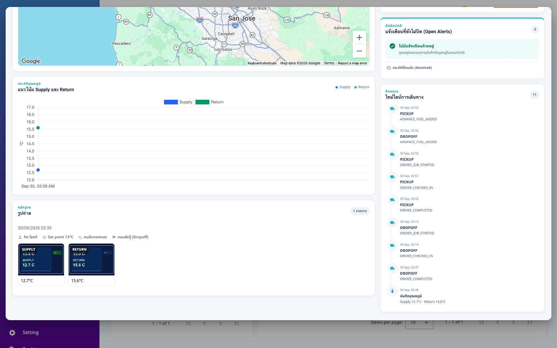Click the truck icon for PICKUP DRIVER_CHECKED_IN
The width and height of the screenshot is (557, 348).
(392, 177)
